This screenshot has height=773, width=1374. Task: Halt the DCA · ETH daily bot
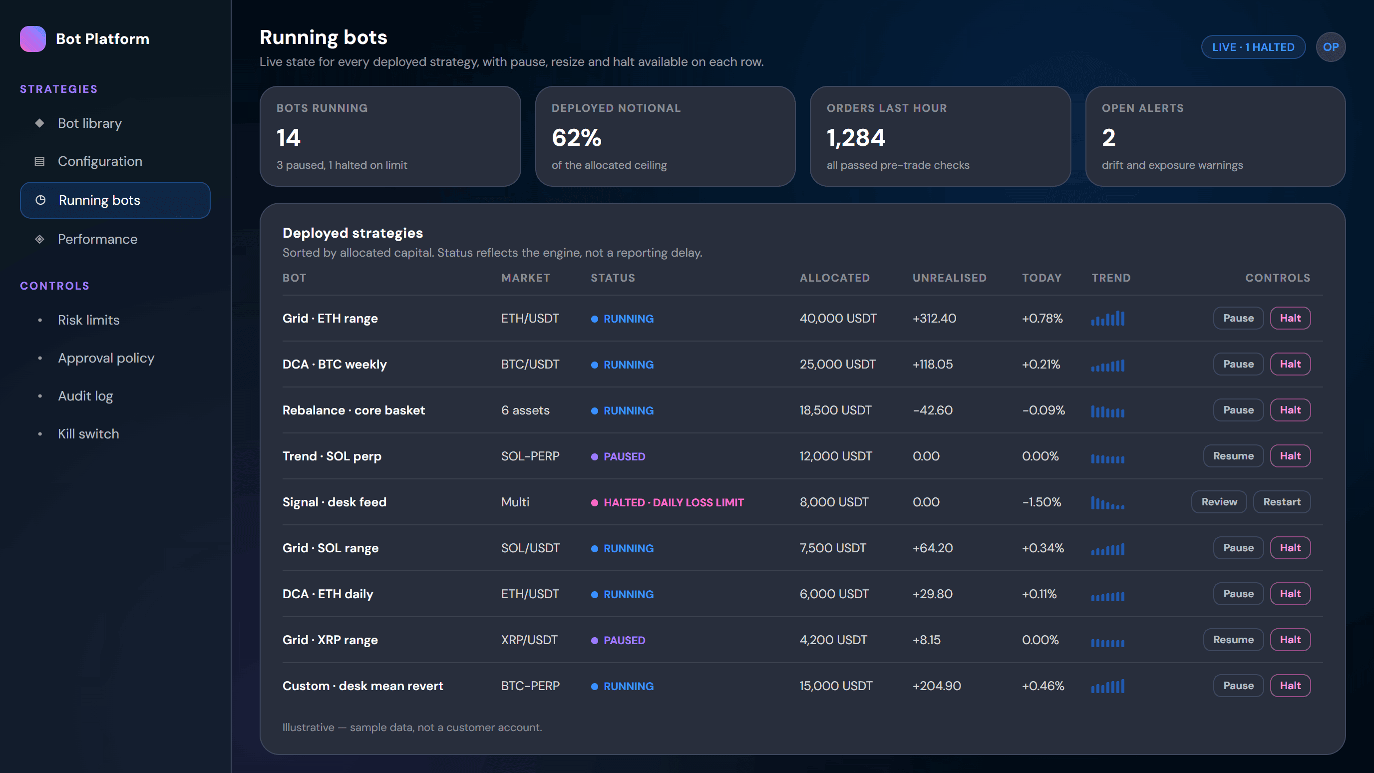click(1290, 593)
